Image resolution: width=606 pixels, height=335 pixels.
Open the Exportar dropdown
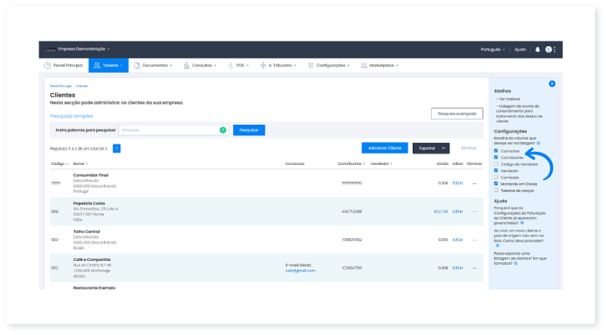point(430,148)
